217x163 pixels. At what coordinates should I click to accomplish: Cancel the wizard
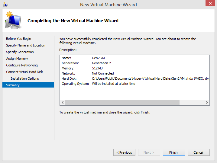[x=199, y=152]
